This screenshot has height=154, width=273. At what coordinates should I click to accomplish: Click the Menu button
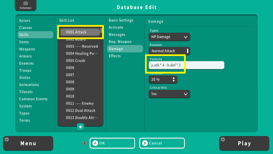pos(28,143)
